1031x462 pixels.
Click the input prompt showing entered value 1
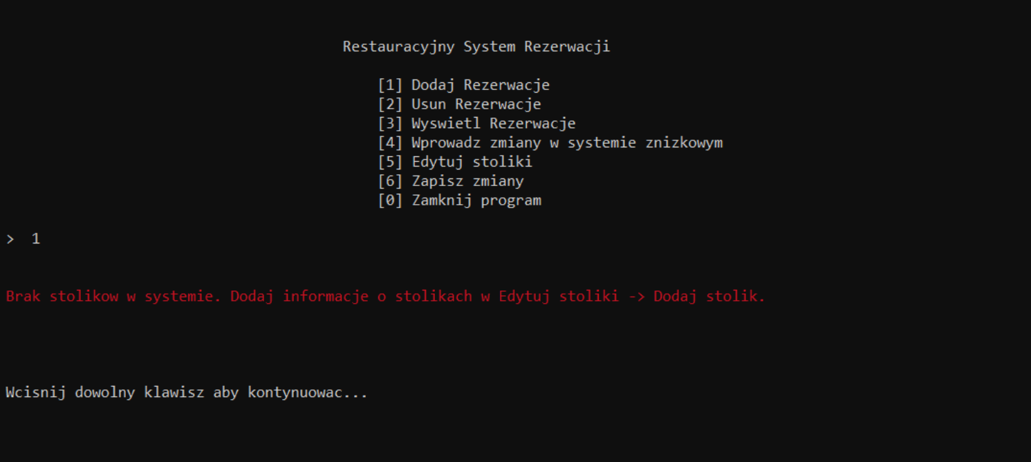click(24, 238)
